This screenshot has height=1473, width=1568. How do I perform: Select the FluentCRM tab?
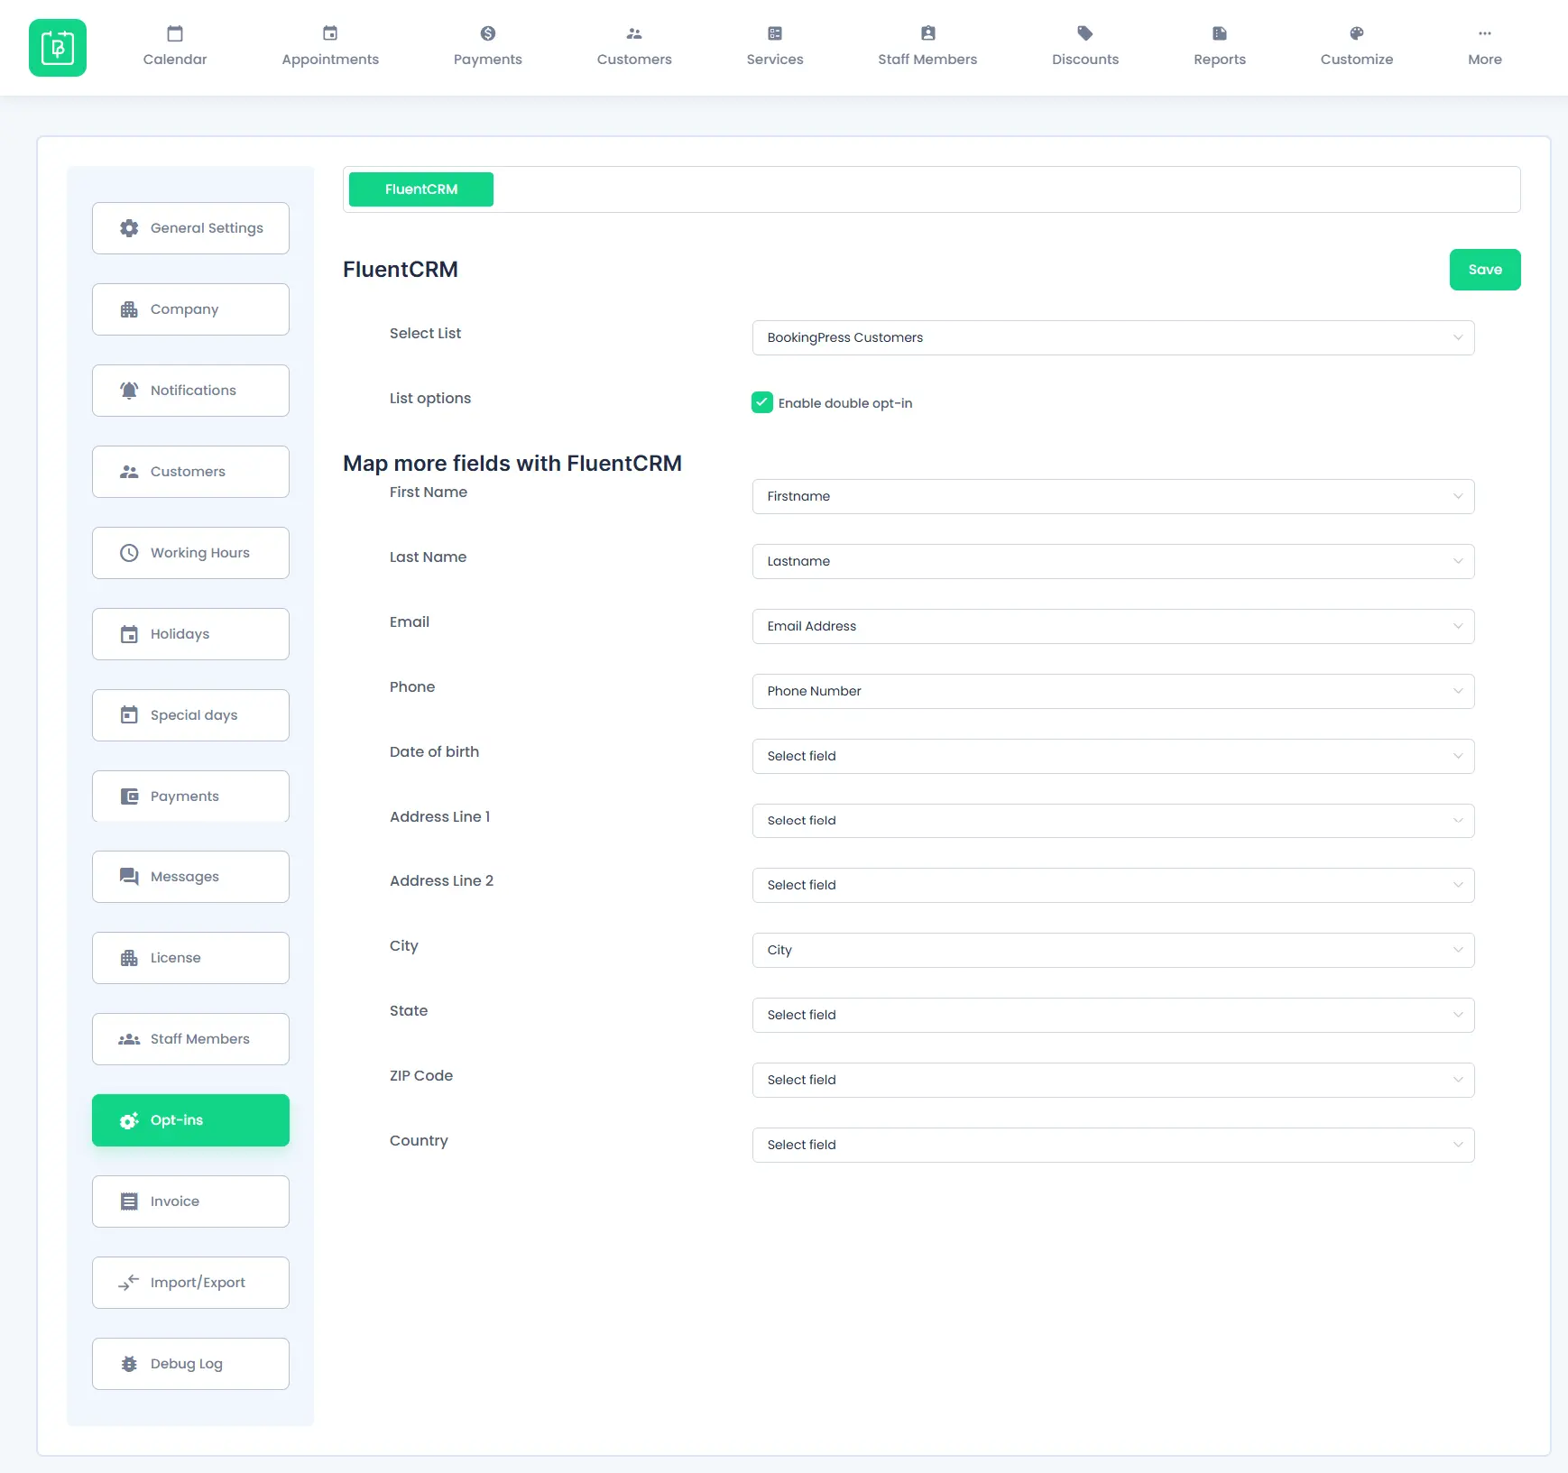(421, 189)
